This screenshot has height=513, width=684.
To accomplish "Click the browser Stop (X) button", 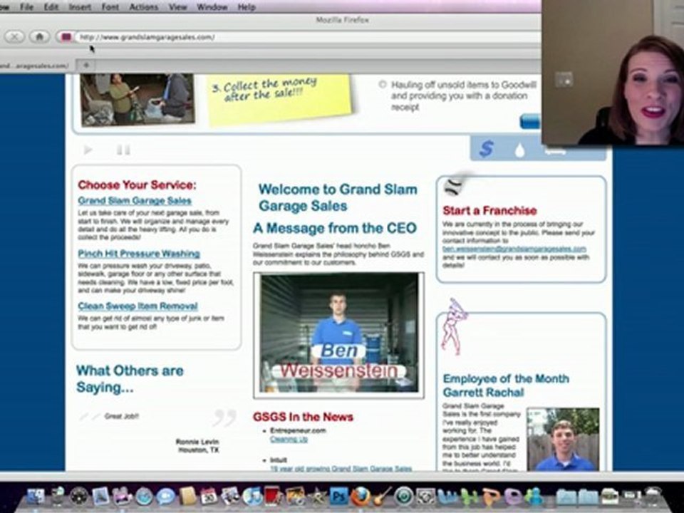I will 14,36.
